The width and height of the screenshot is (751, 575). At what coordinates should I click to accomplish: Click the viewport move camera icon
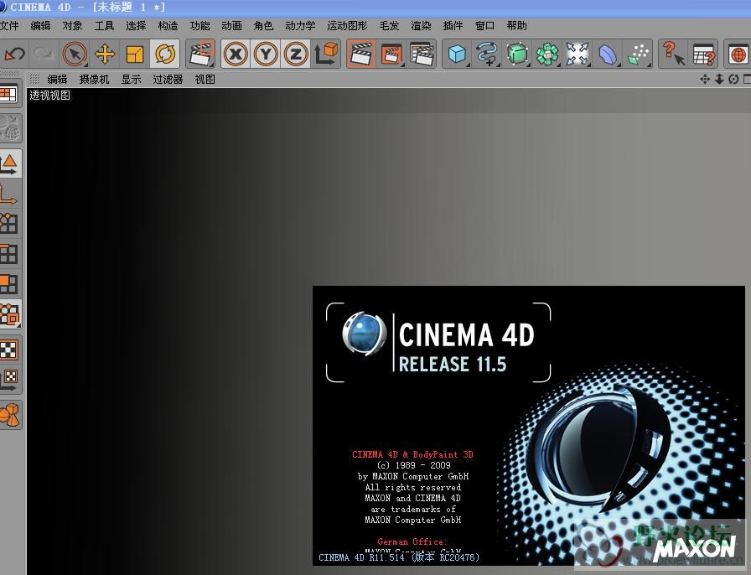pos(705,79)
